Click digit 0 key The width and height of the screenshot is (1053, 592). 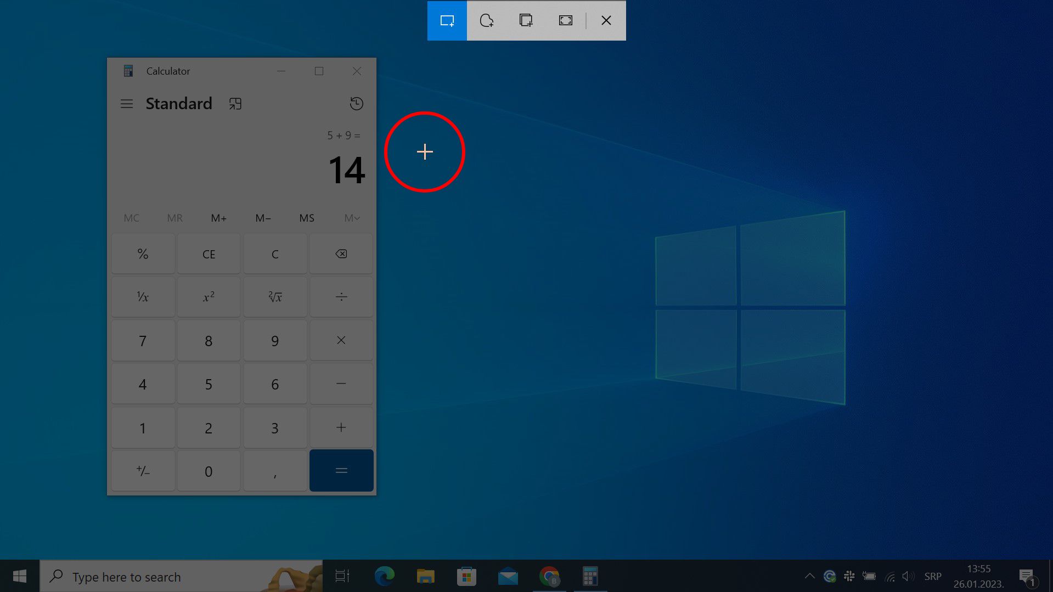click(x=209, y=471)
